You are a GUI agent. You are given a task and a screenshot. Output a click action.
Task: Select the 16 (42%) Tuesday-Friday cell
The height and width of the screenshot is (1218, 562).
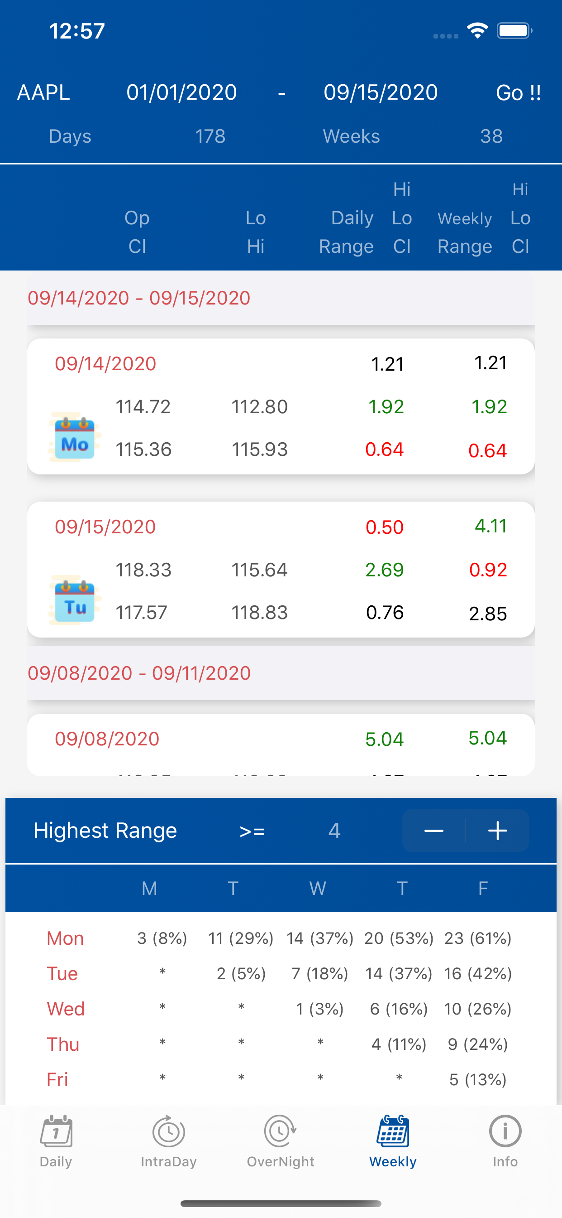click(478, 974)
